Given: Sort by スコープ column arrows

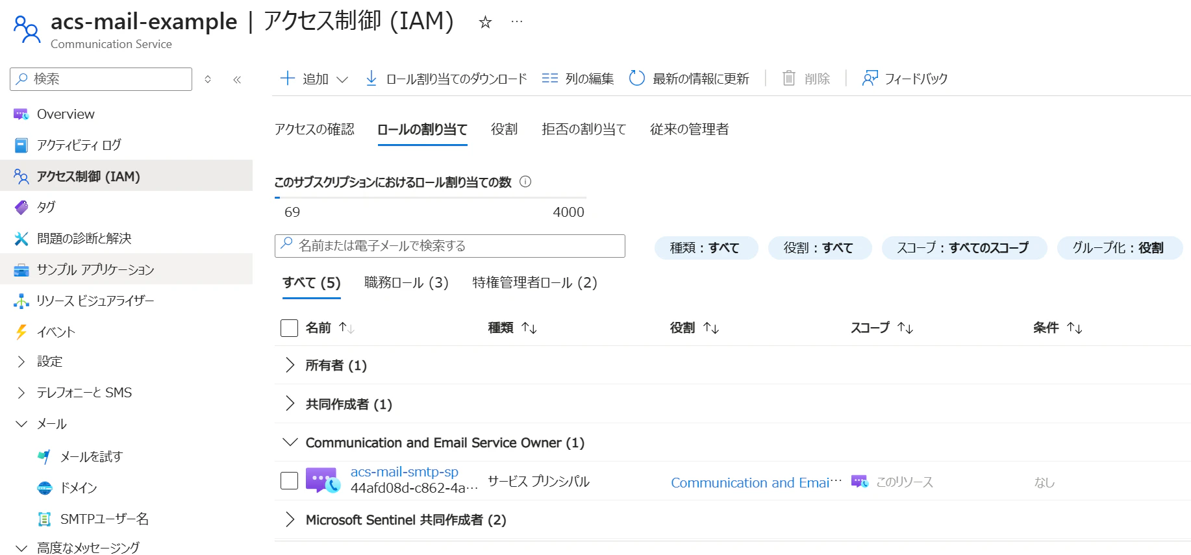Looking at the screenshot, I should [905, 328].
